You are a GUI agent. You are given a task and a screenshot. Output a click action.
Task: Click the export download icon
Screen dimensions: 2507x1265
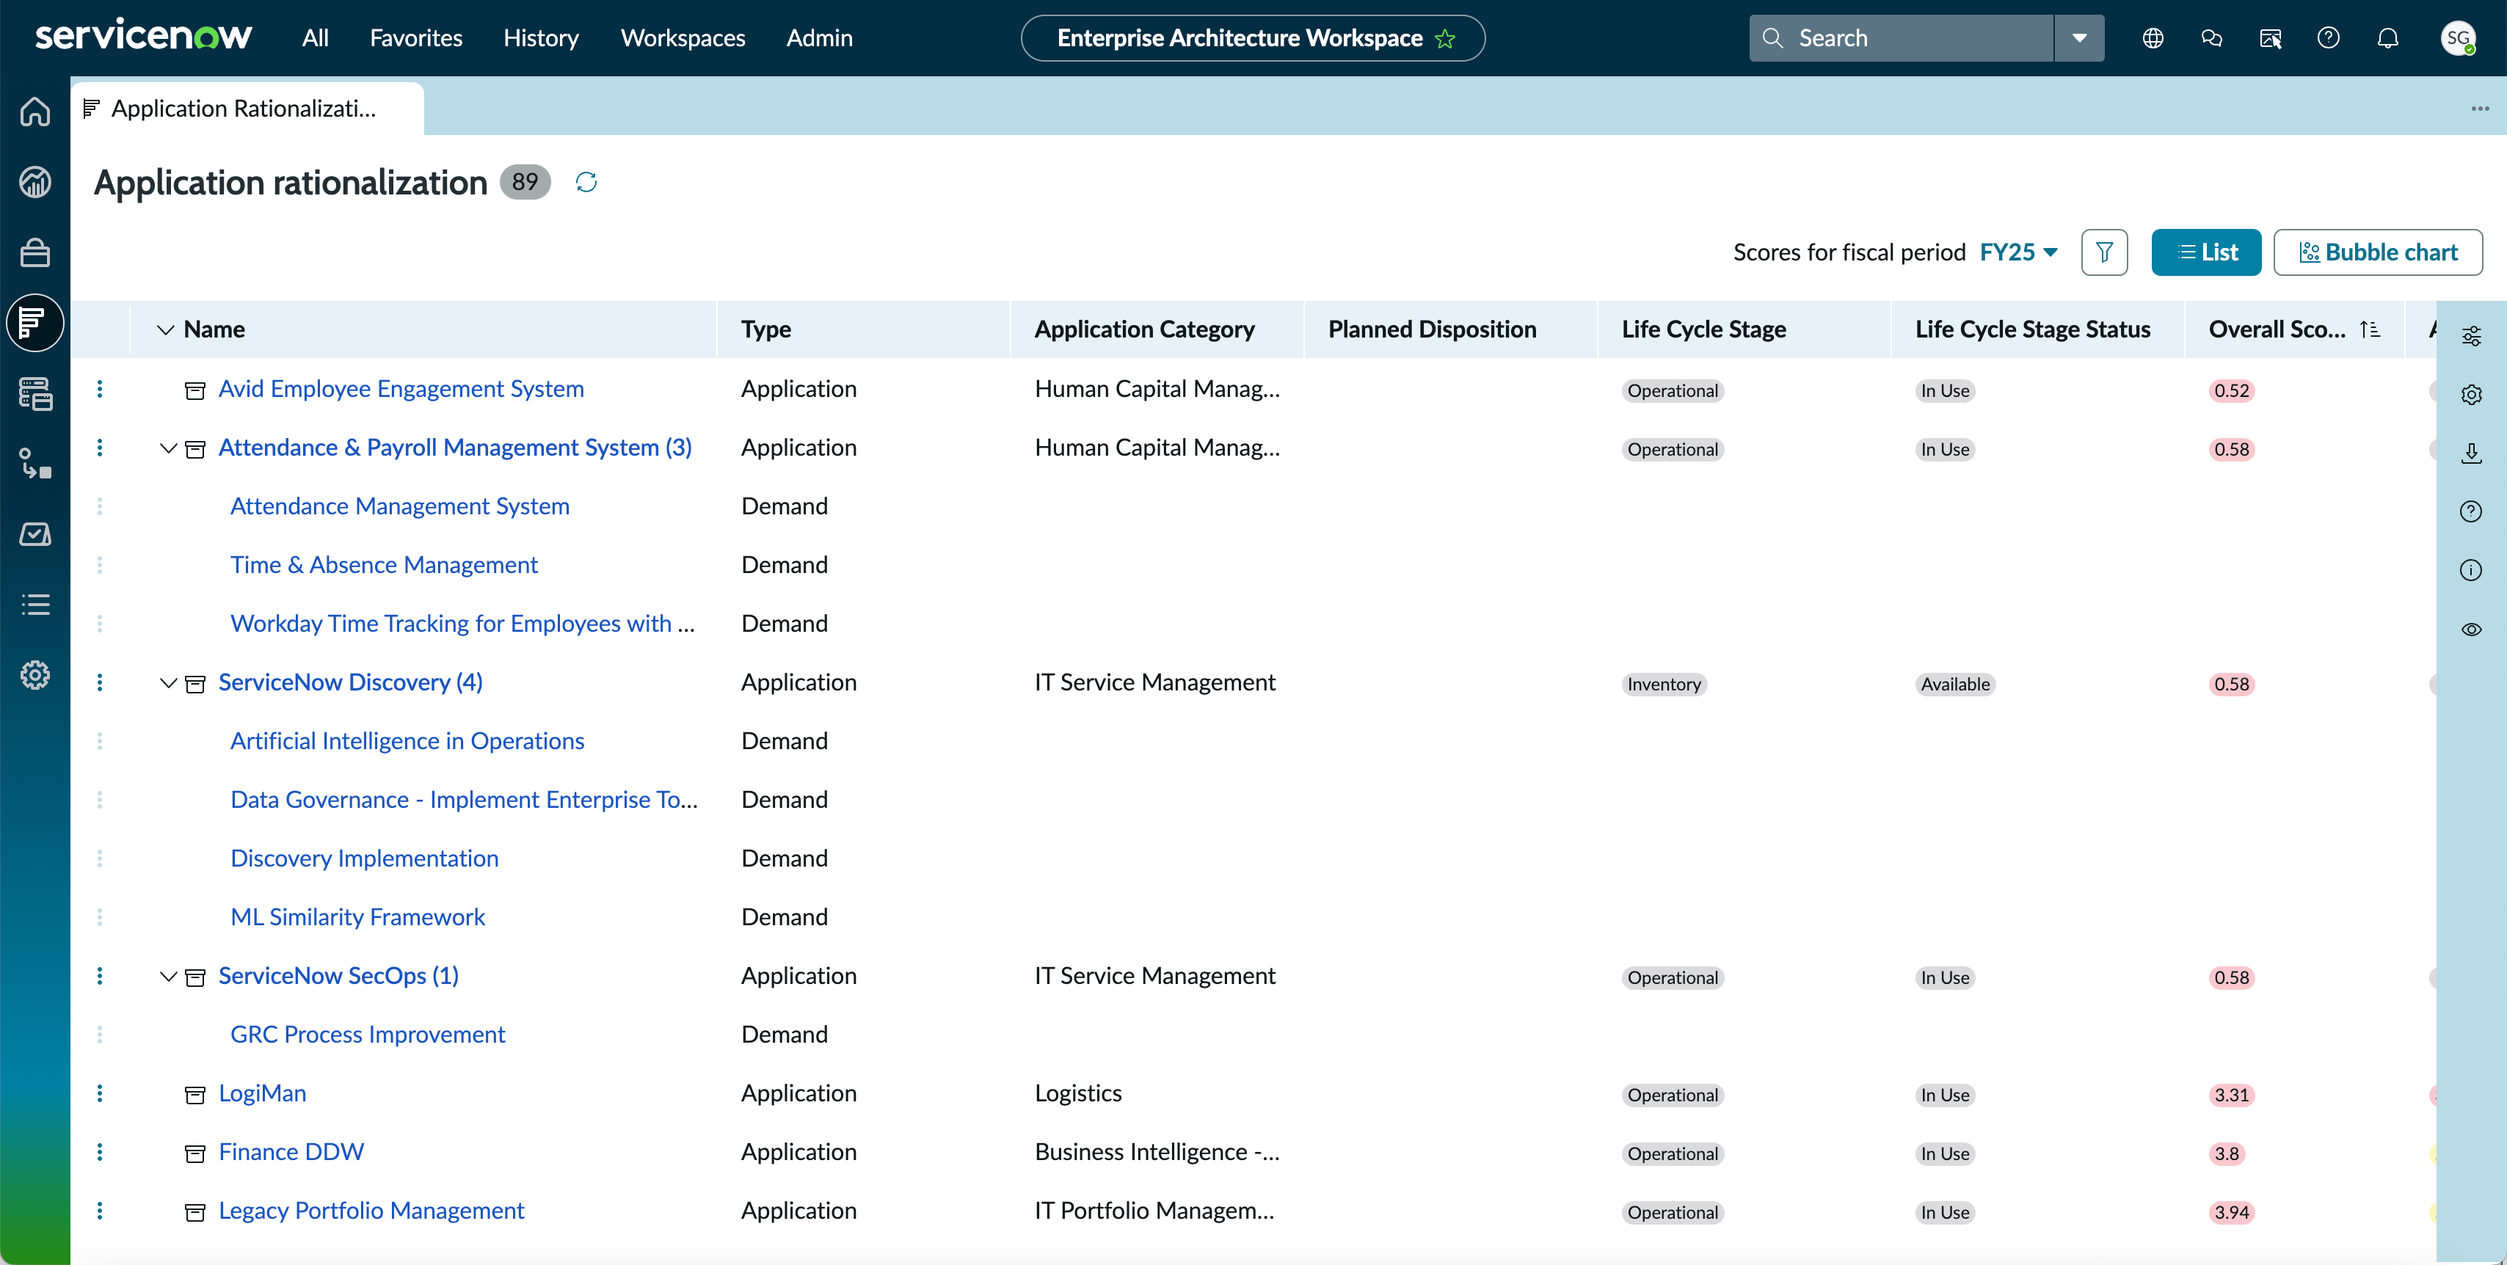point(2471,453)
